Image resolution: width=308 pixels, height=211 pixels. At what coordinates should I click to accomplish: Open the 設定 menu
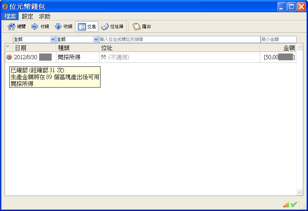click(27, 16)
